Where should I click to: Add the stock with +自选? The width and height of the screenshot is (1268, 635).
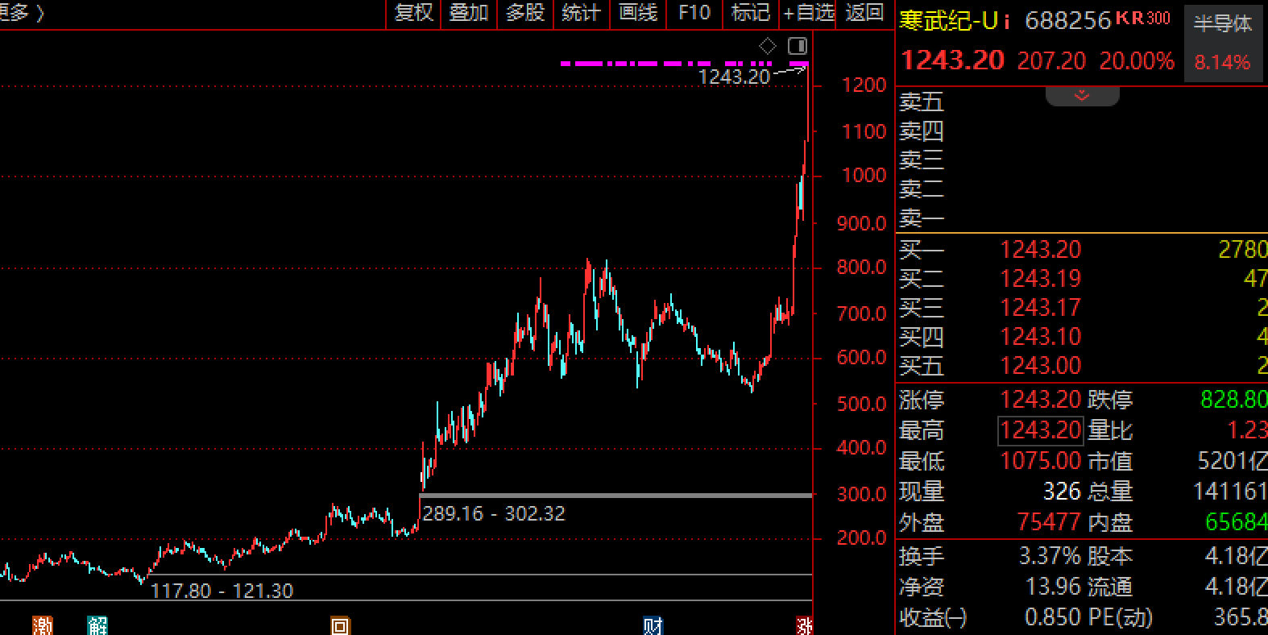coord(809,13)
